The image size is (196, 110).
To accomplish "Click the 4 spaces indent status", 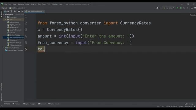I will 174,106.
